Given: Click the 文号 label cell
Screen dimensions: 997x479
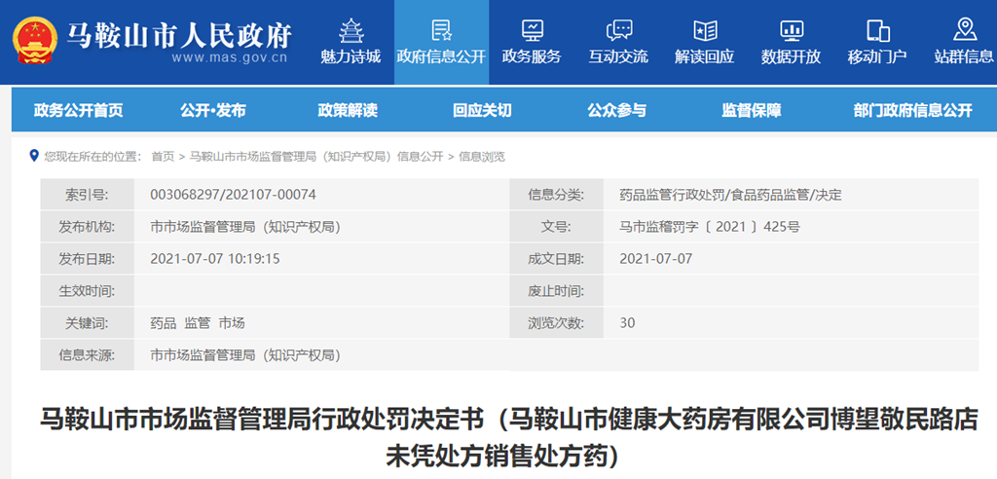Looking at the screenshot, I should [x=556, y=227].
